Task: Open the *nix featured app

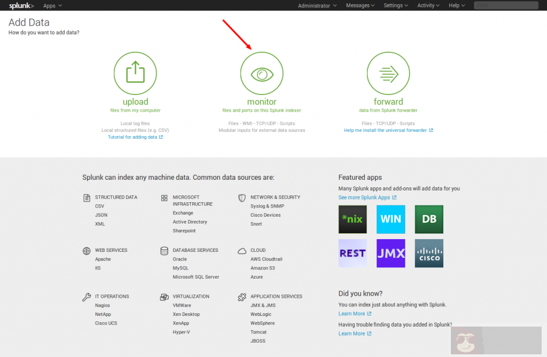Action: click(x=353, y=219)
